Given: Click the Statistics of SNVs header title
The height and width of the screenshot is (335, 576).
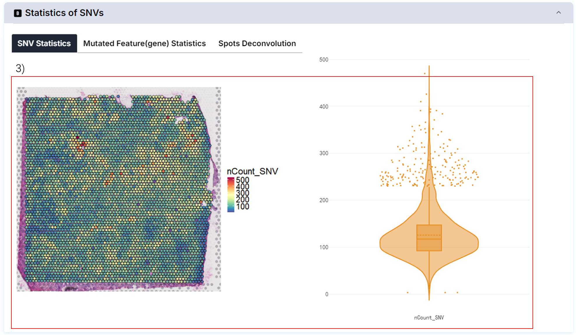Looking at the screenshot, I should (64, 13).
